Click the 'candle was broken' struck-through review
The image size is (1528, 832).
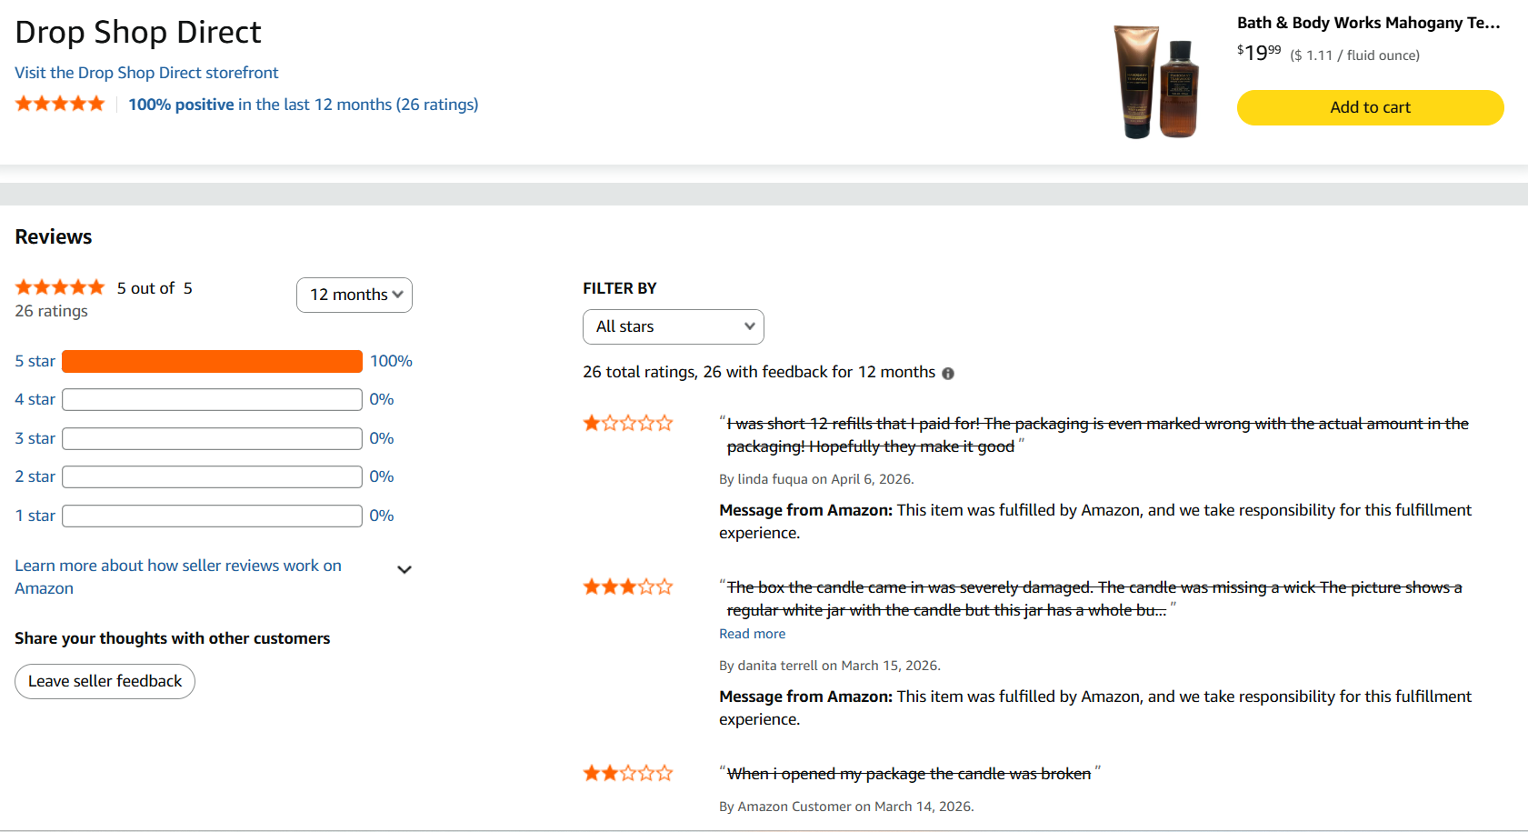909,774
